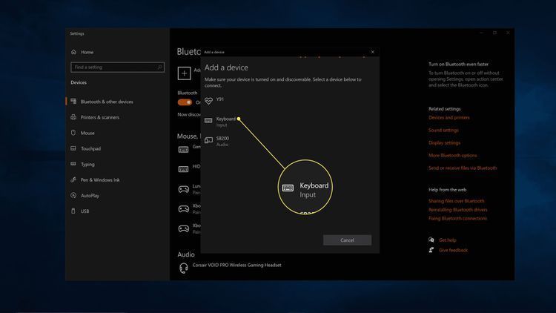Viewport: 556px width, 313px height.
Task: Click the Mouse icon in sidebar
Action: pyautogui.click(x=73, y=133)
